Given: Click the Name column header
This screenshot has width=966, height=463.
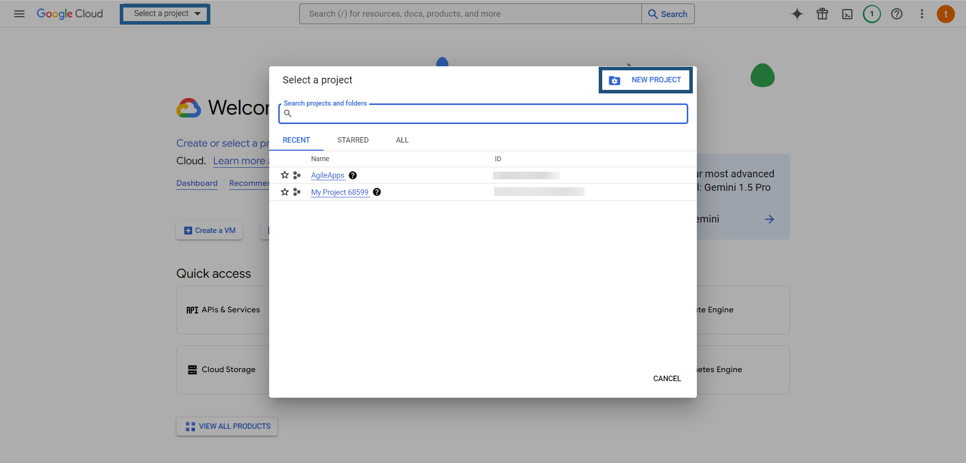Looking at the screenshot, I should [x=320, y=159].
